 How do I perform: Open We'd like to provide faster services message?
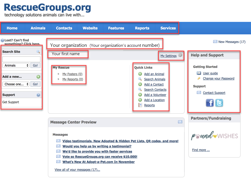(97, 152)
